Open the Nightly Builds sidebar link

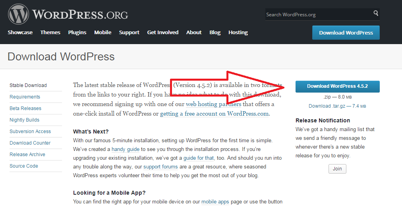24,120
